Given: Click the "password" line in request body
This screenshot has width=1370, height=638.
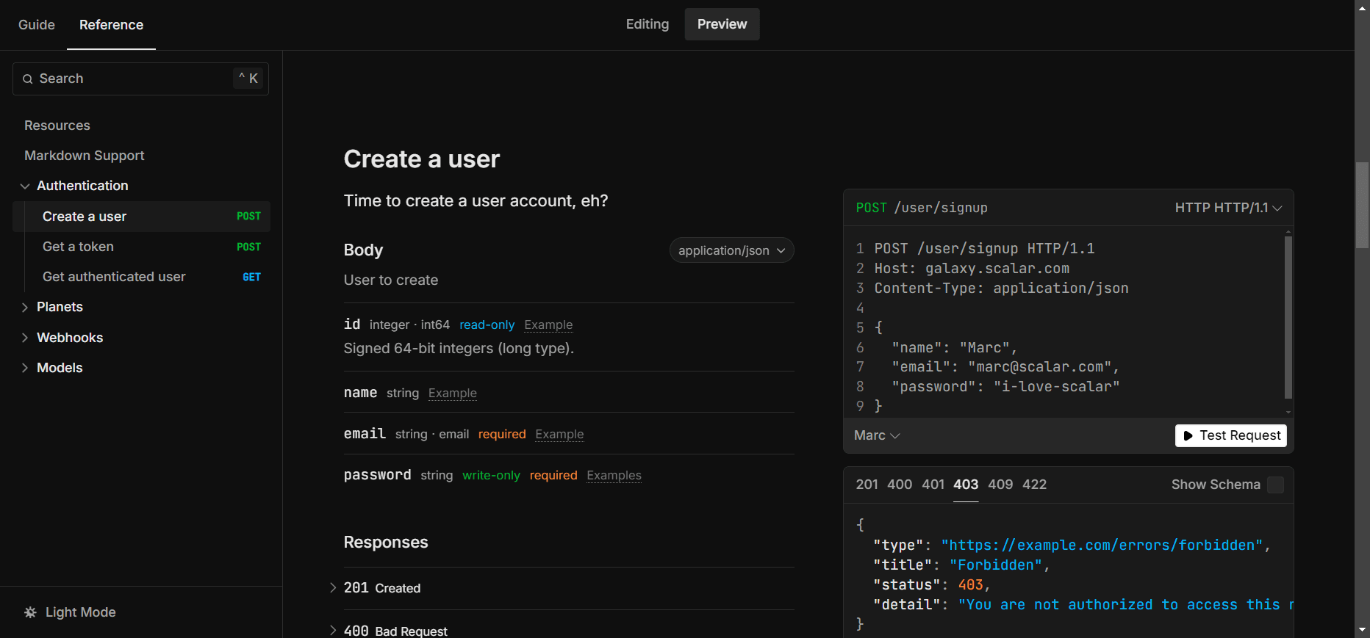Looking at the screenshot, I should click(1005, 387).
